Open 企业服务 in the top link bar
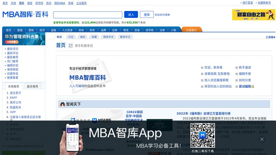 (81, 3)
